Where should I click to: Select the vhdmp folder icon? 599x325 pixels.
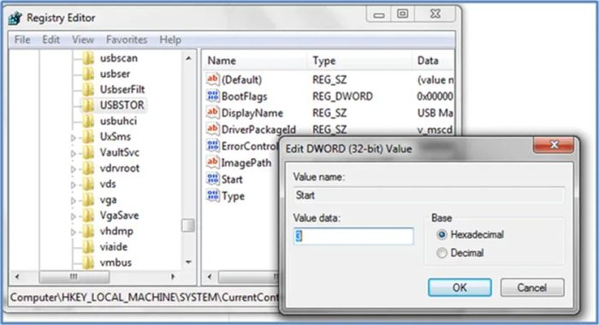coord(88,231)
